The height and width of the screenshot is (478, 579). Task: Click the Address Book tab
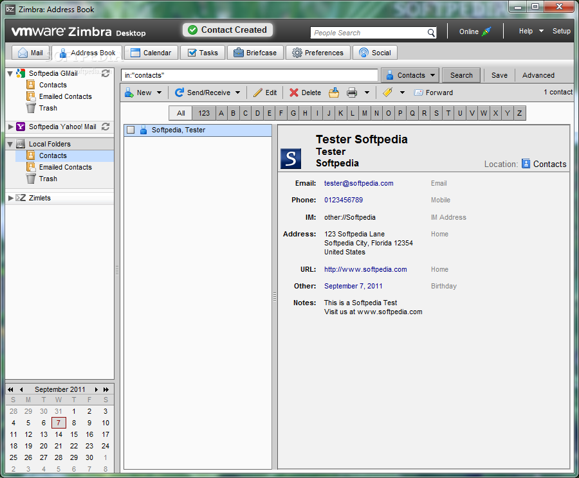(87, 53)
